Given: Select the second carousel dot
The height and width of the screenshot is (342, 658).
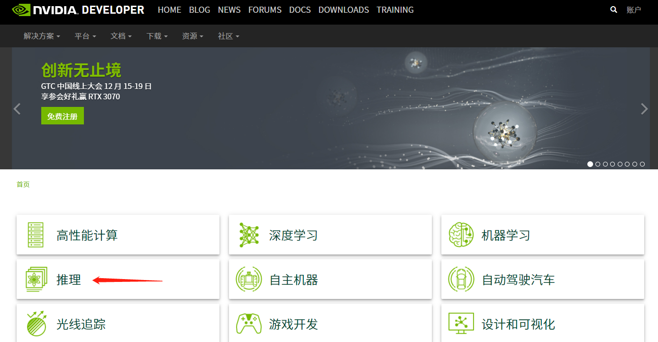Looking at the screenshot, I should tap(598, 164).
